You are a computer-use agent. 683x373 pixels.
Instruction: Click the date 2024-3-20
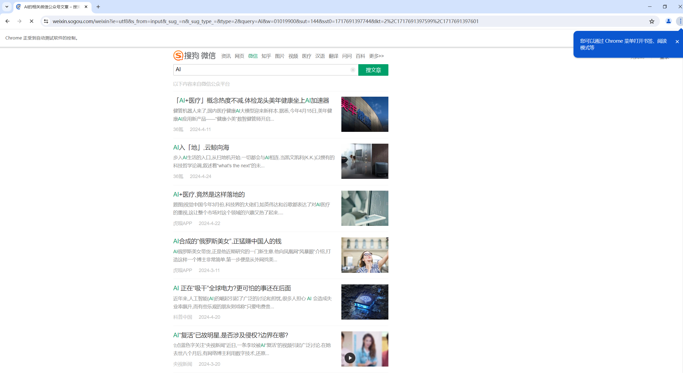(x=209, y=364)
